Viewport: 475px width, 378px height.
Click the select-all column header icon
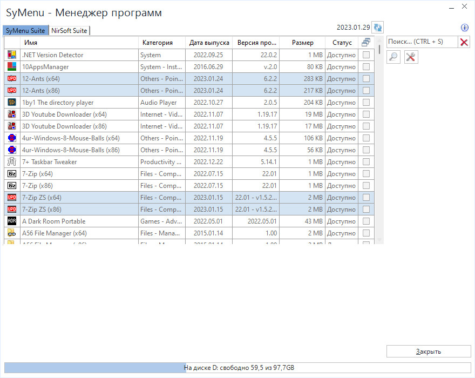coord(366,43)
